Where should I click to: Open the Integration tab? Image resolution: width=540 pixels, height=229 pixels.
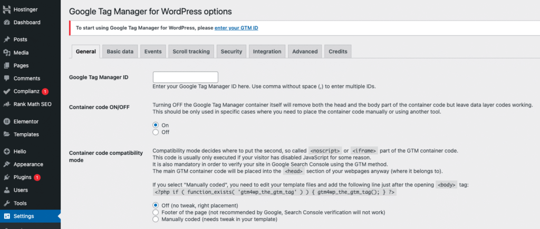(x=267, y=52)
